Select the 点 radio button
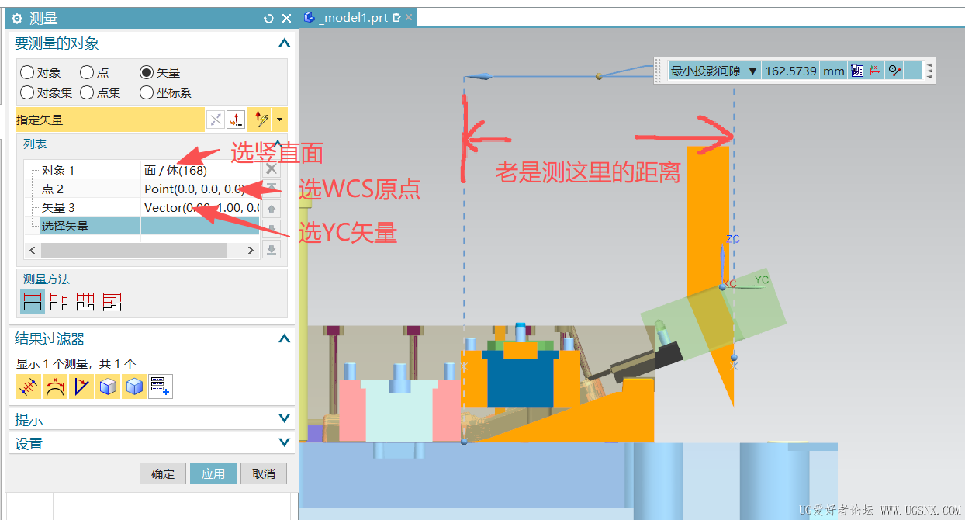 click(87, 72)
